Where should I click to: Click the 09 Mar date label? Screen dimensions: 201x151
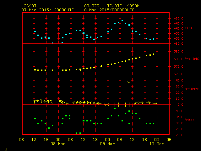pyautogui.click(x=107, y=144)
